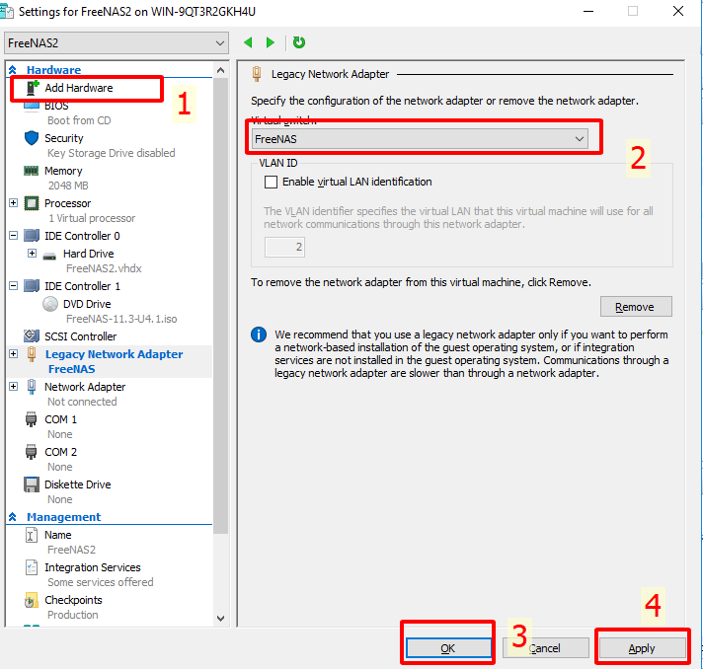This screenshot has height=669, width=703.
Task: Expand the Hard Drive tree node
Action: tap(32, 254)
